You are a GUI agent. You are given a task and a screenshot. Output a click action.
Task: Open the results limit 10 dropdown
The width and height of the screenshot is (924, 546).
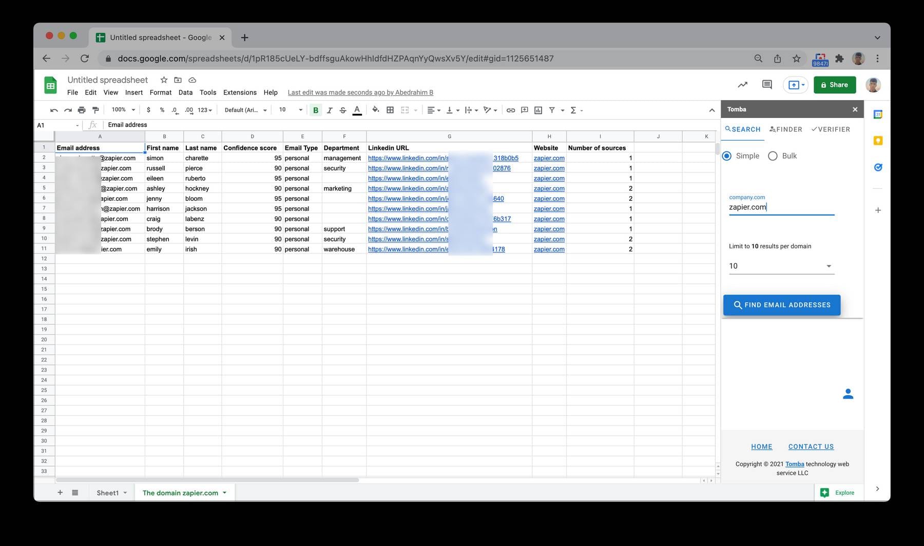click(781, 266)
